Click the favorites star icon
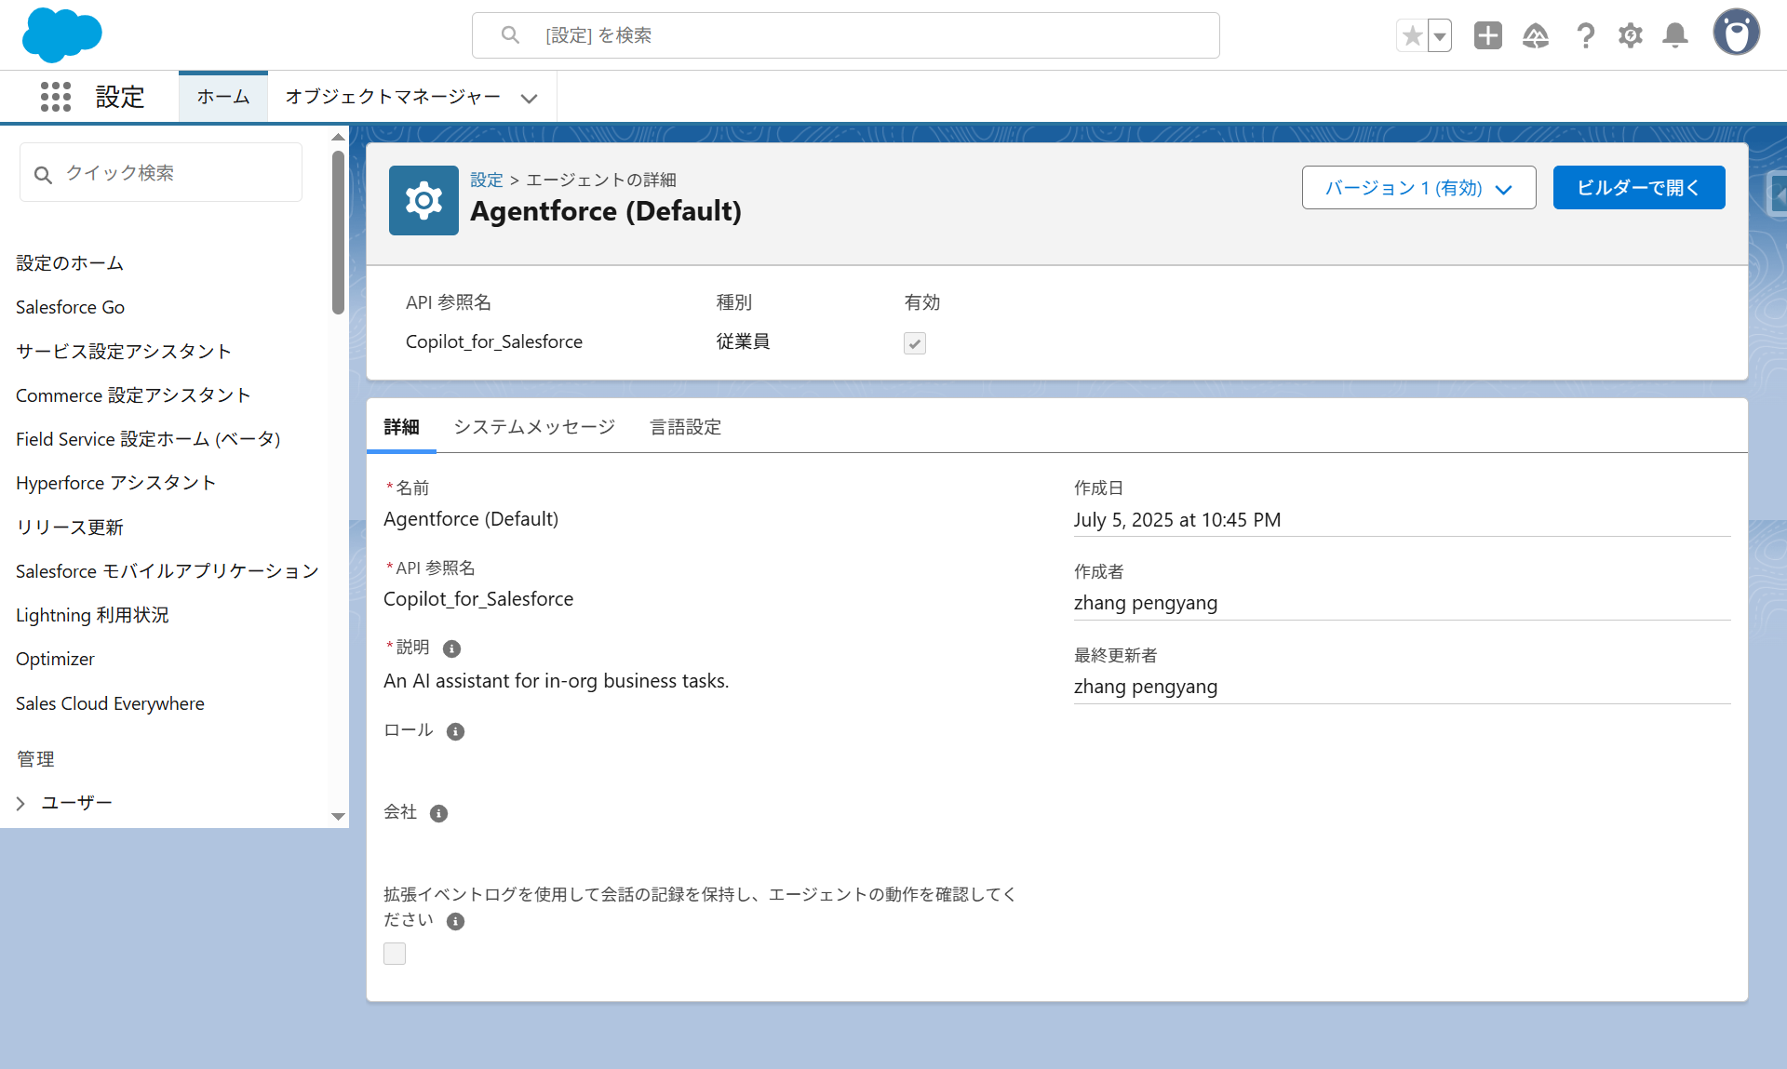 point(1412,35)
